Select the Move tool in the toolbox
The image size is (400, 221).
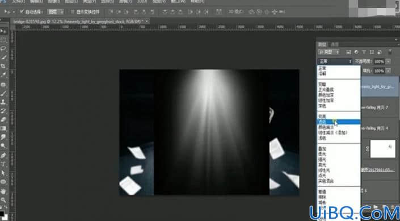click(x=3, y=31)
